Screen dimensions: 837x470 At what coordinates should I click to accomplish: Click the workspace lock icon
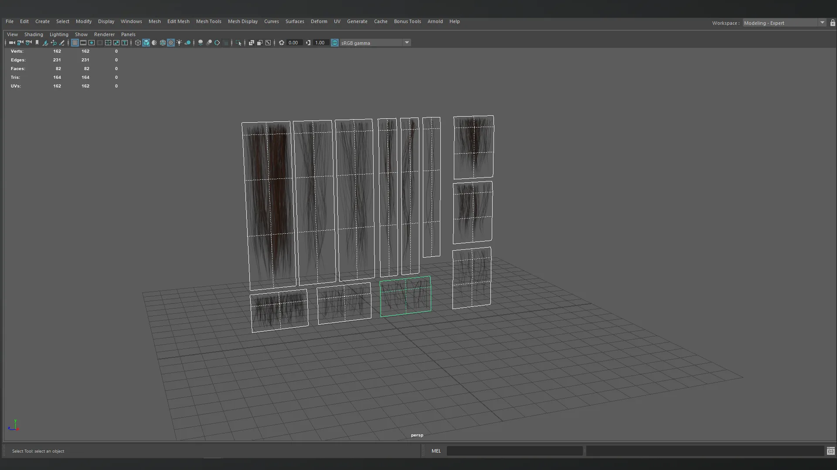pos(833,23)
